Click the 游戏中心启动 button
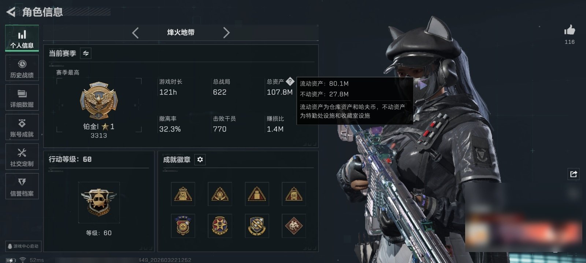This screenshot has height=263, width=586. click(x=23, y=246)
